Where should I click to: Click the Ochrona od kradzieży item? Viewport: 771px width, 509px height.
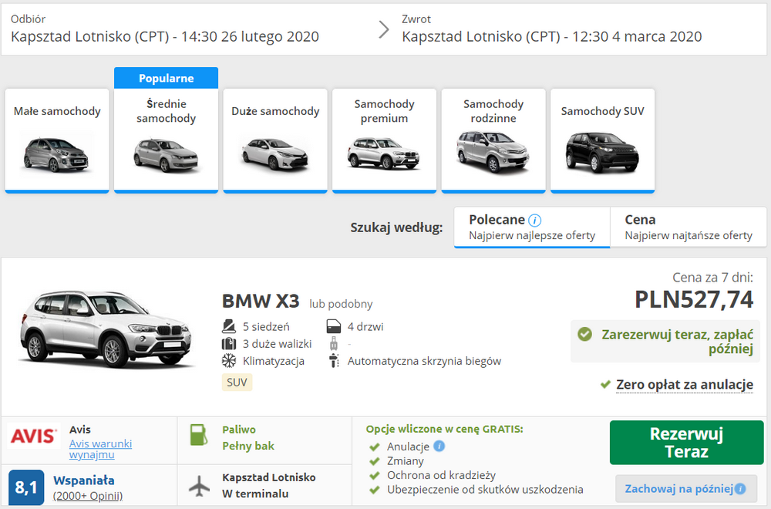pos(441,475)
